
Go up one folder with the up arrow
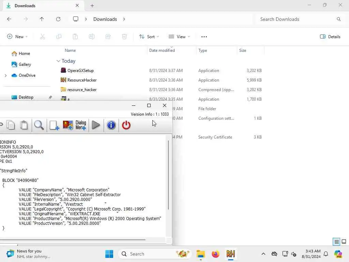pos(42,19)
